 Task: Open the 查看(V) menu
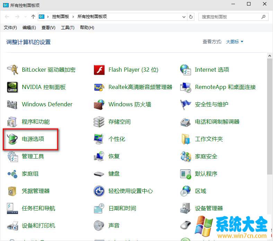pos(48,27)
